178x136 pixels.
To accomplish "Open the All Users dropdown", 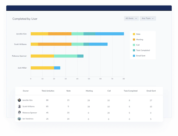I will click(131, 18).
